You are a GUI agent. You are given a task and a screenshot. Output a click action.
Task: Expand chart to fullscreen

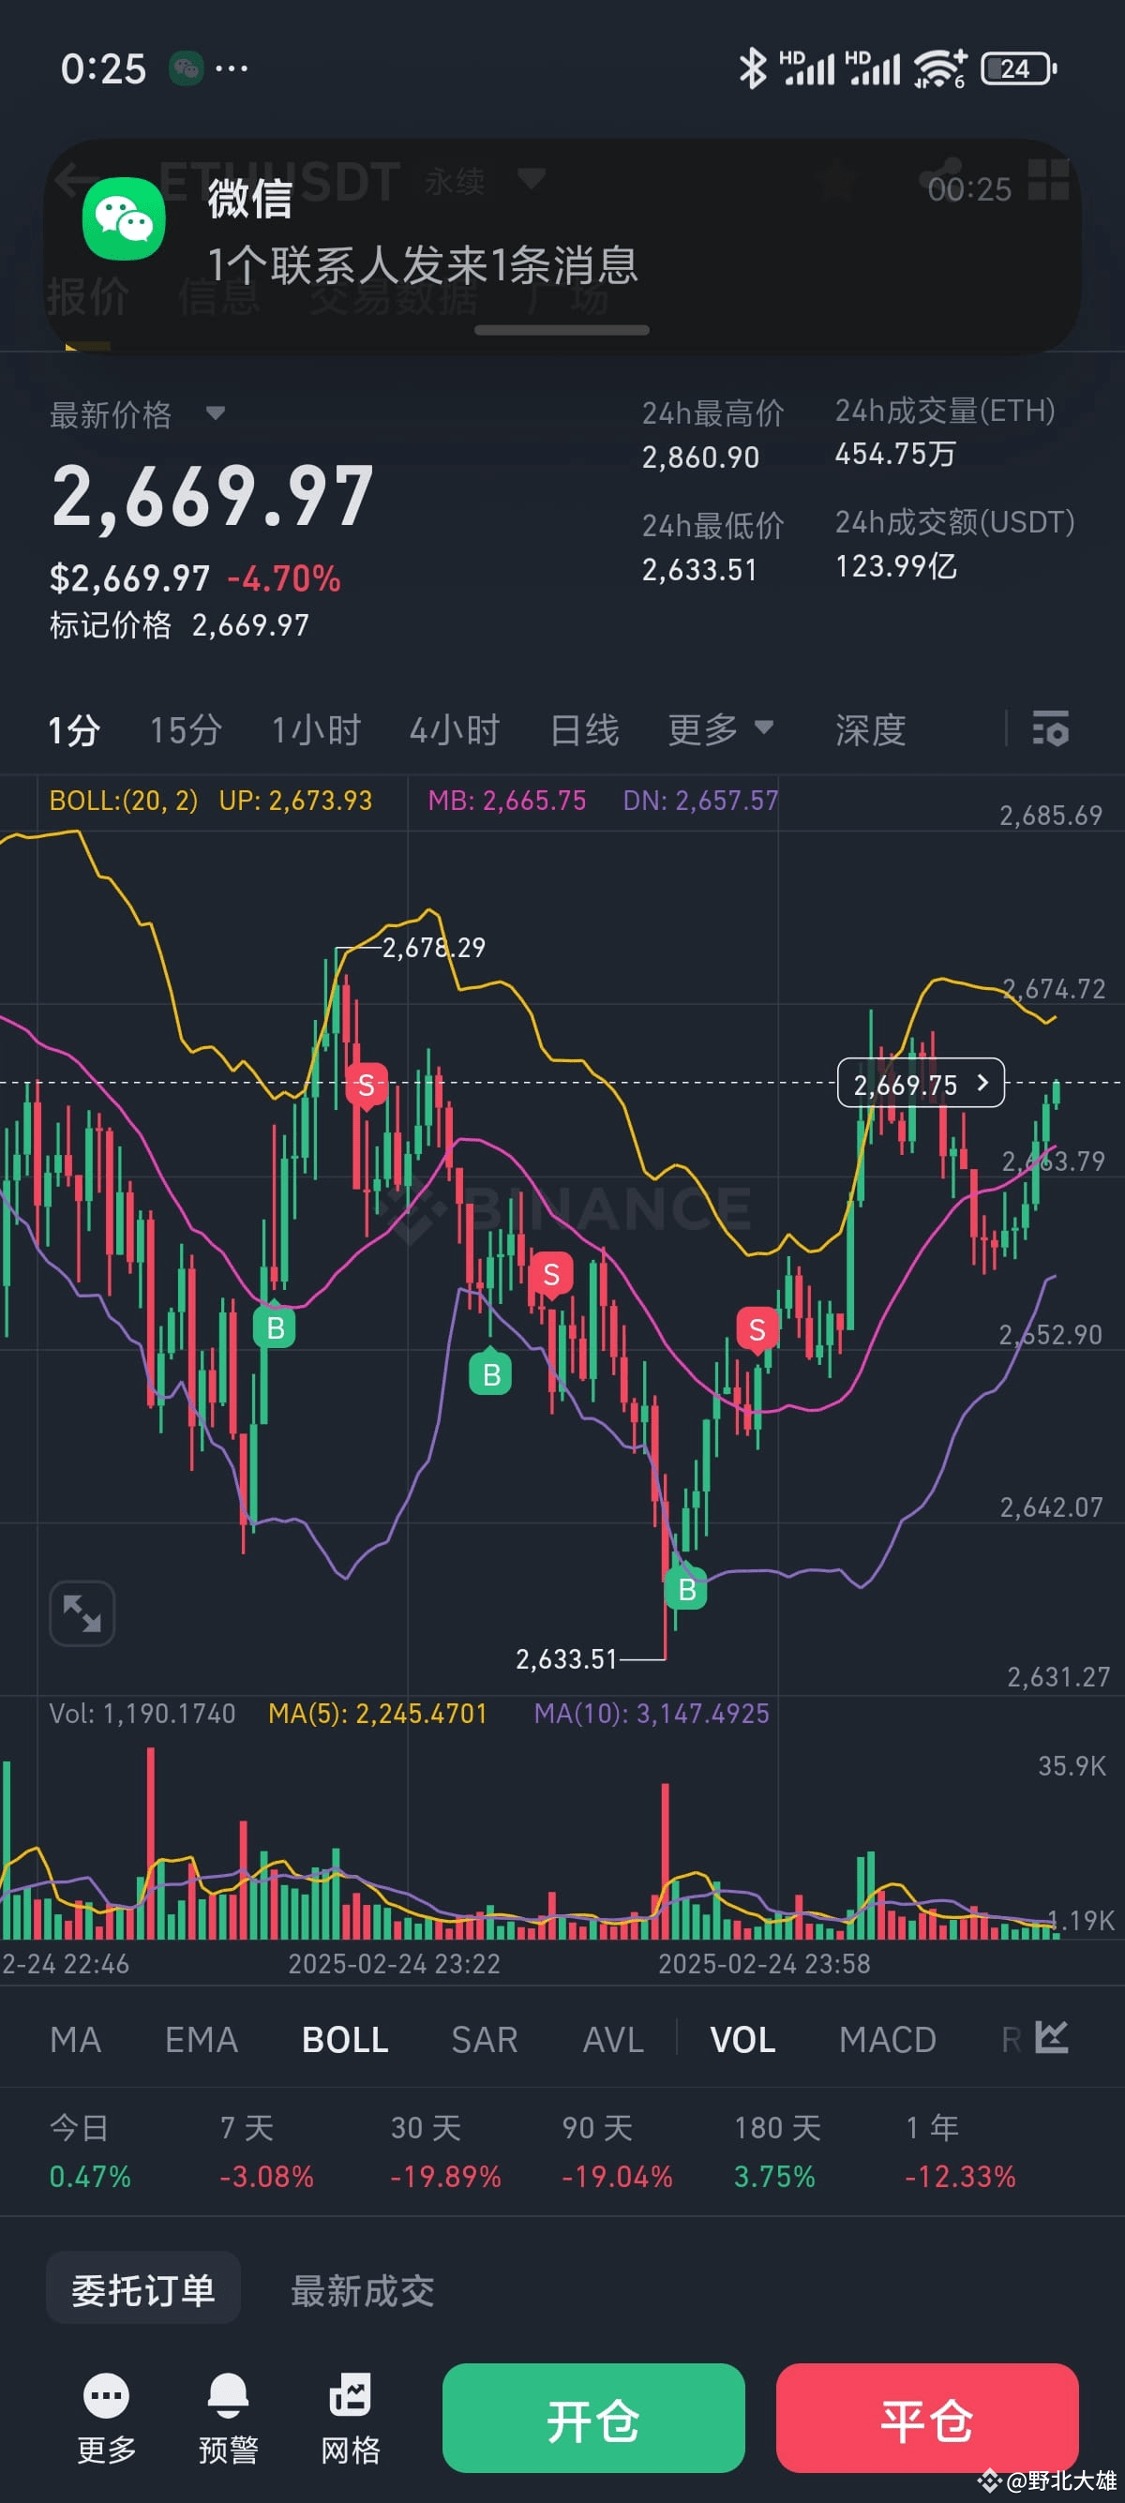82,1613
